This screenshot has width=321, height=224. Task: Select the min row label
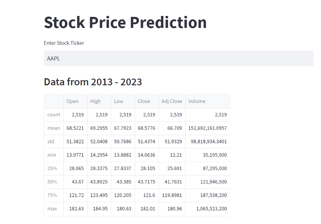click(52, 155)
